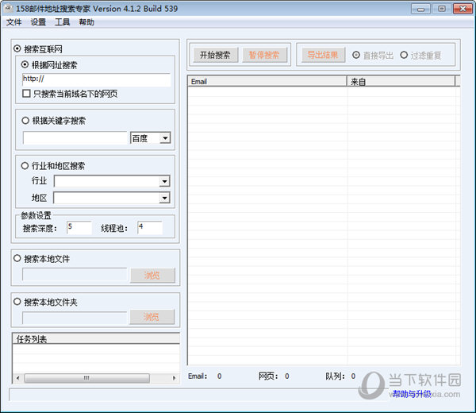This screenshot has height=413, width=476.
Task: Open the 帮助与升级 link
Action: (412, 394)
